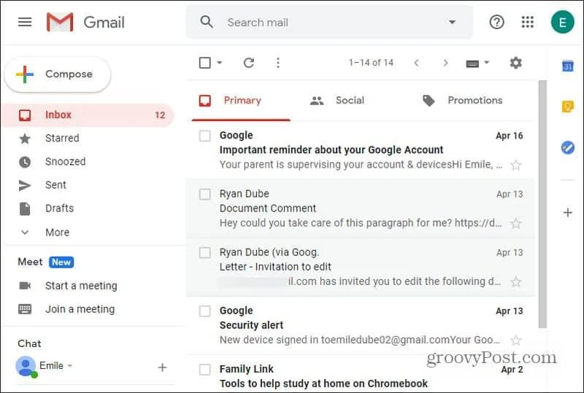Go to older messages arrow
Viewport: 584px width, 393px height.
click(x=445, y=63)
